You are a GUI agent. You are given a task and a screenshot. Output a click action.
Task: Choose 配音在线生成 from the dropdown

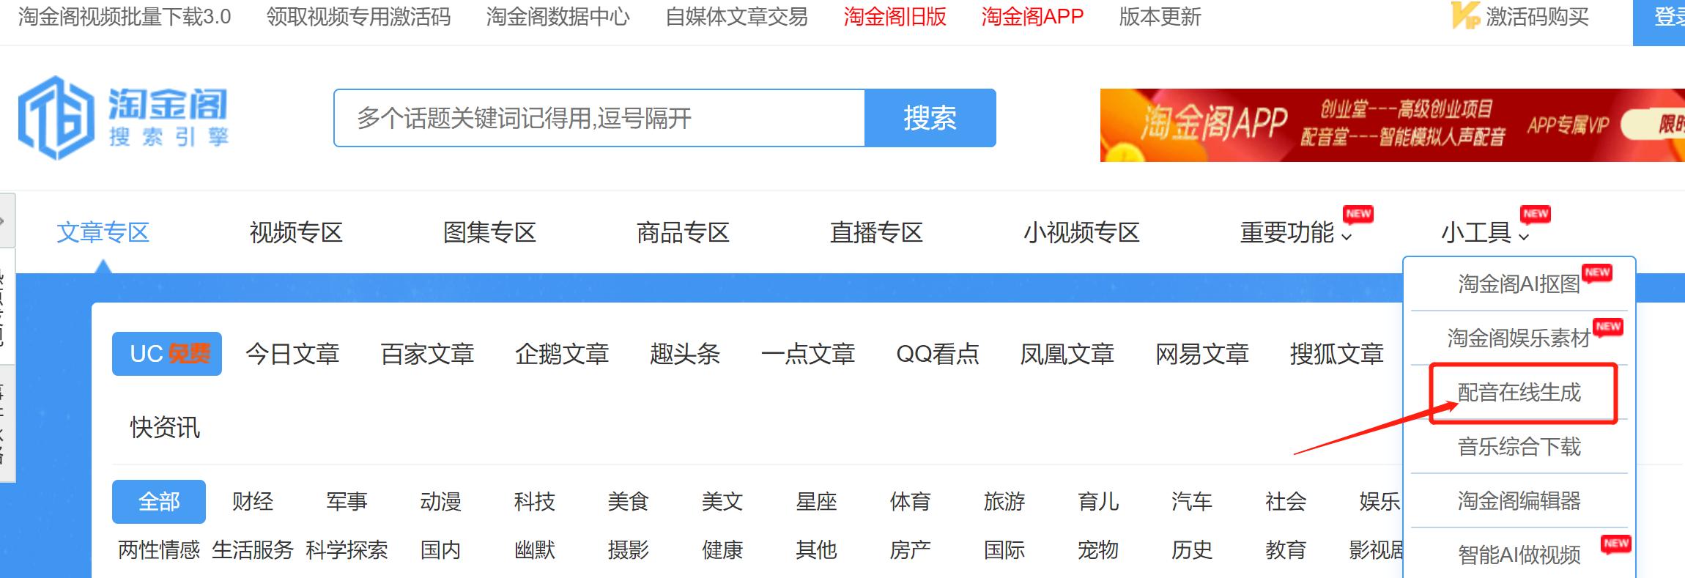click(1519, 392)
